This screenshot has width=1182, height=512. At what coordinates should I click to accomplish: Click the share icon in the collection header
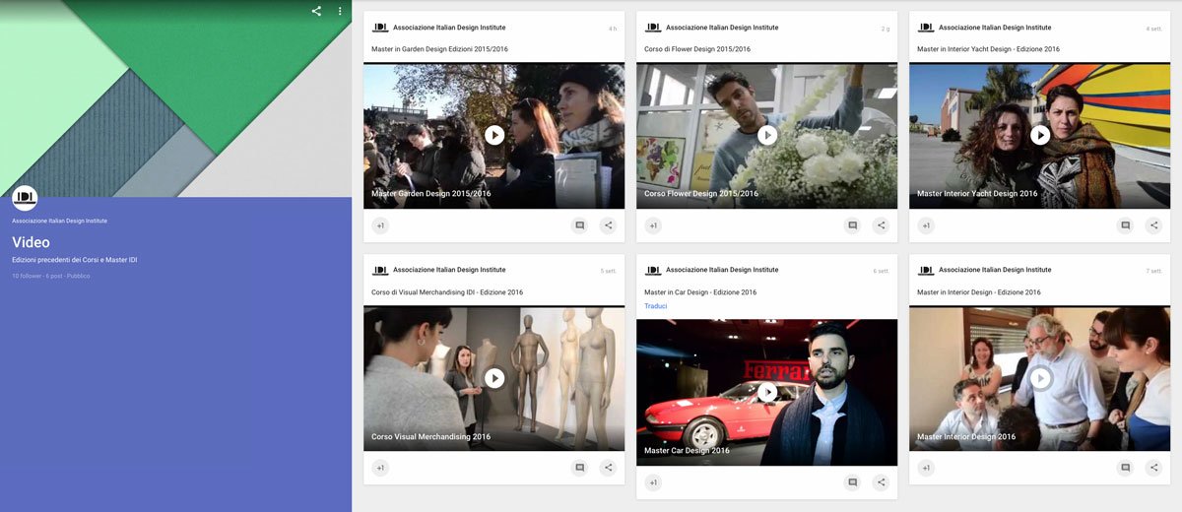[x=316, y=11]
